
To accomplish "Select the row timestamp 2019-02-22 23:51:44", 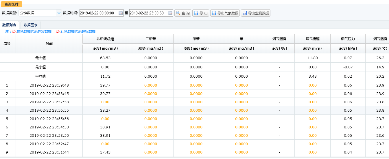I will [x=49, y=152].
